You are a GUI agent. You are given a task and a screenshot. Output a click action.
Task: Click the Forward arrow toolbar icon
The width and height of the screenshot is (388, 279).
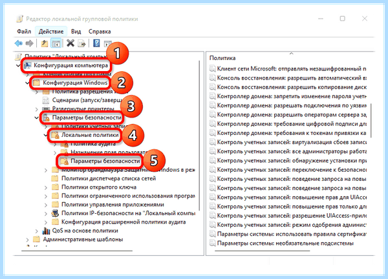30,43
